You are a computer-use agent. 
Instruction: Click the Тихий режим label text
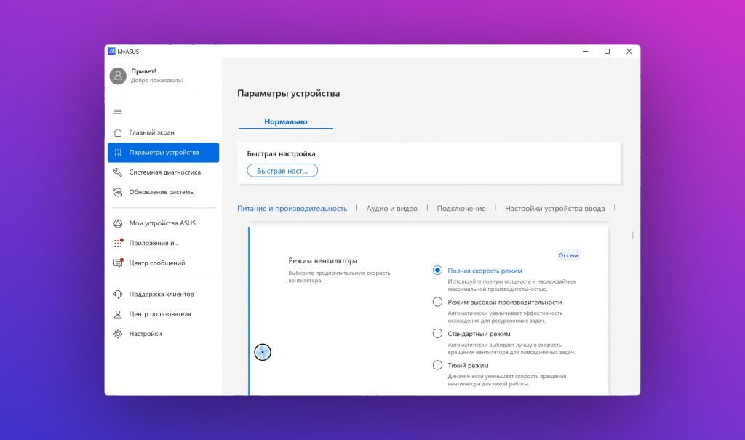468,365
